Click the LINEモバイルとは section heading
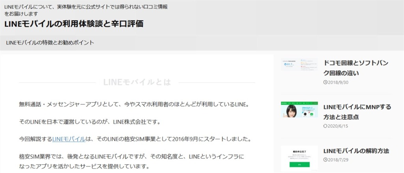 pos(137,82)
